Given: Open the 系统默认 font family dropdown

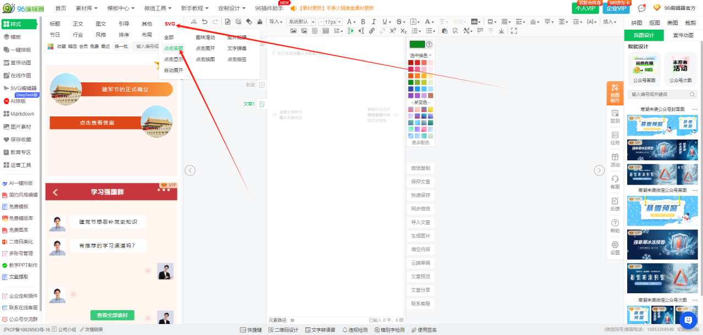Looking at the screenshot, I should tap(301, 22).
